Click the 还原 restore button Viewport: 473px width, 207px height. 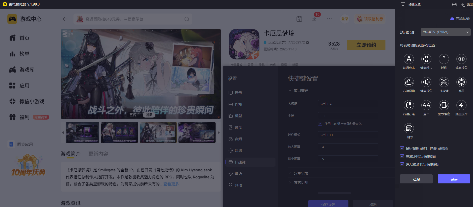416,179
